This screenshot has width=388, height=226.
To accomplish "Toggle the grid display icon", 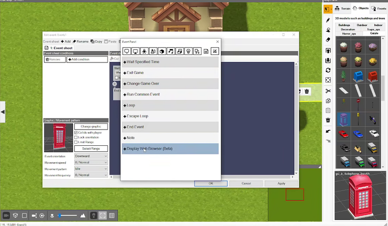I will point(112,215).
